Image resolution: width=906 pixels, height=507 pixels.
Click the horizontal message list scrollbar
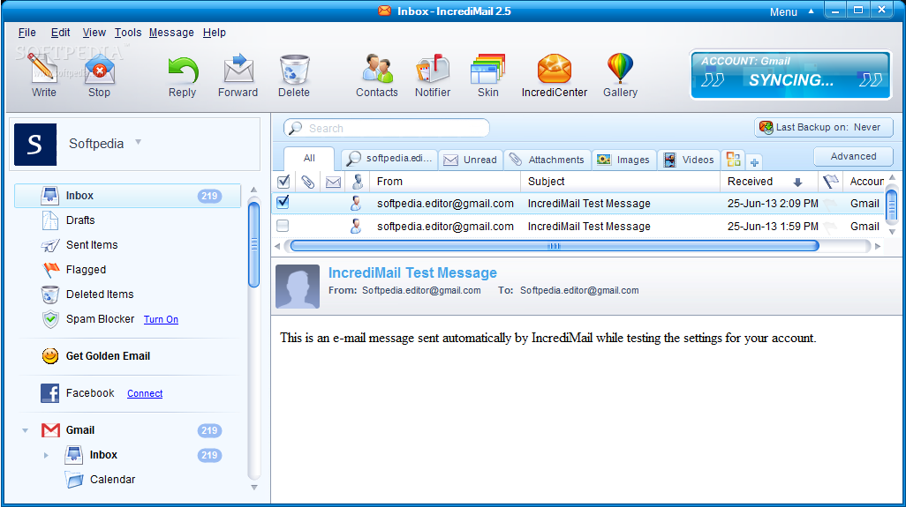(555, 246)
